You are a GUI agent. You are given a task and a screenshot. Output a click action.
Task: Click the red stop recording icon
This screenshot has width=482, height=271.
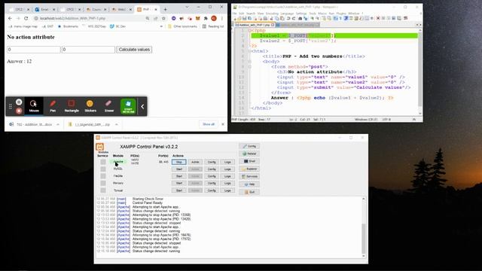pyautogui.click(x=19, y=111)
